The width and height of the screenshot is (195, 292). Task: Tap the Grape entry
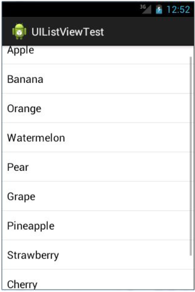[97, 196]
